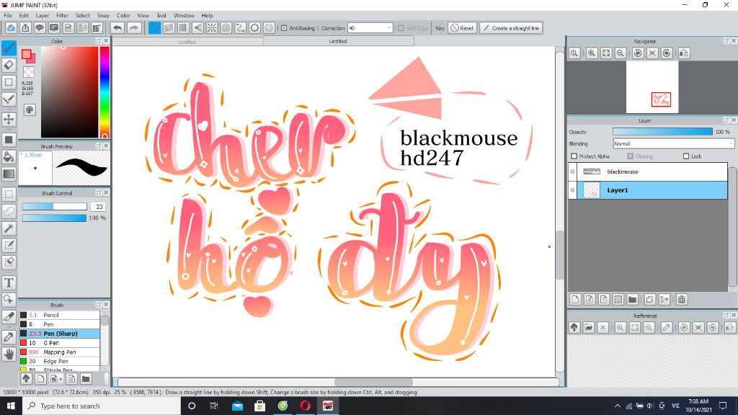The width and height of the screenshot is (738, 415).
Task: Select the Bucket fill tool
Action: pyautogui.click(x=9, y=156)
